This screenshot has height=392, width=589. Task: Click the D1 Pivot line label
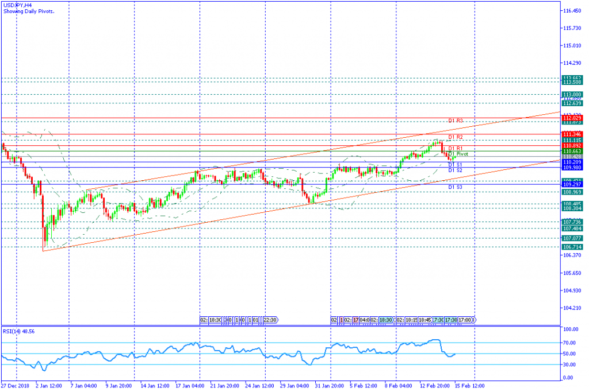(x=458, y=154)
